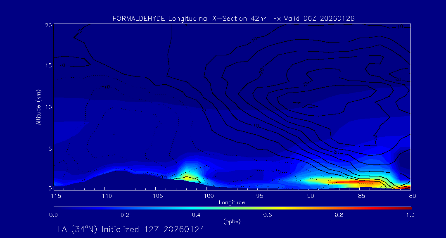Click the 'Altitude (km)' axis label

39,107
